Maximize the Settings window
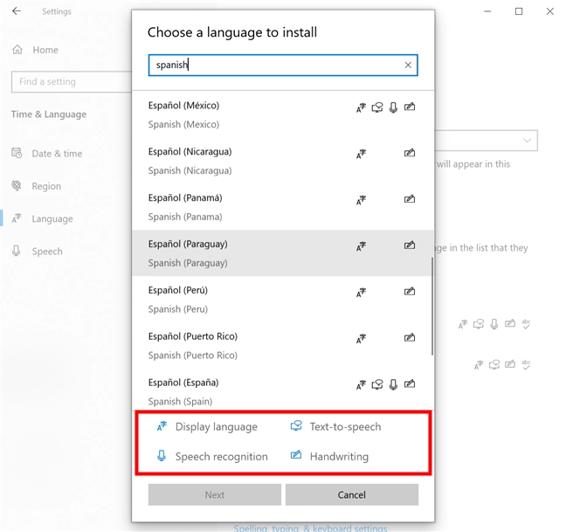 coord(519,11)
